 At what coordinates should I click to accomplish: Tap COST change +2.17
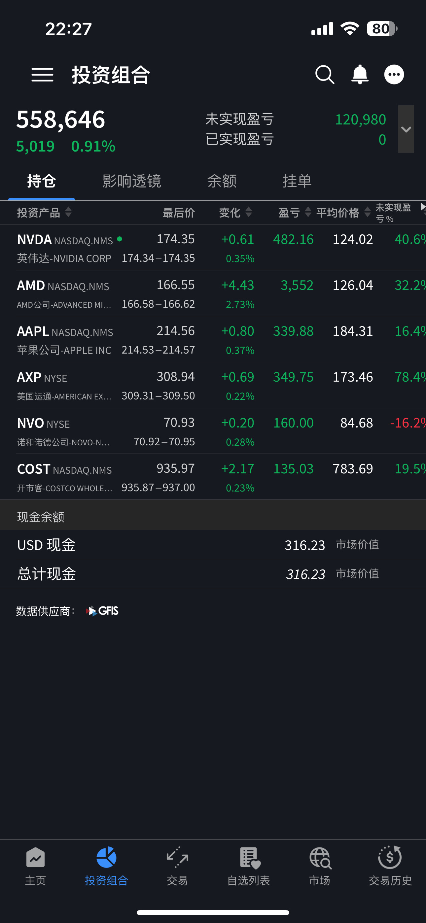pyautogui.click(x=237, y=469)
